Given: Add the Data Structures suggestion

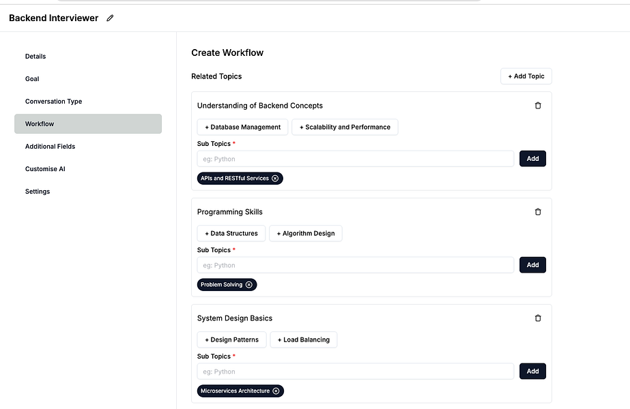Looking at the screenshot, I should (x=231, y=234).
